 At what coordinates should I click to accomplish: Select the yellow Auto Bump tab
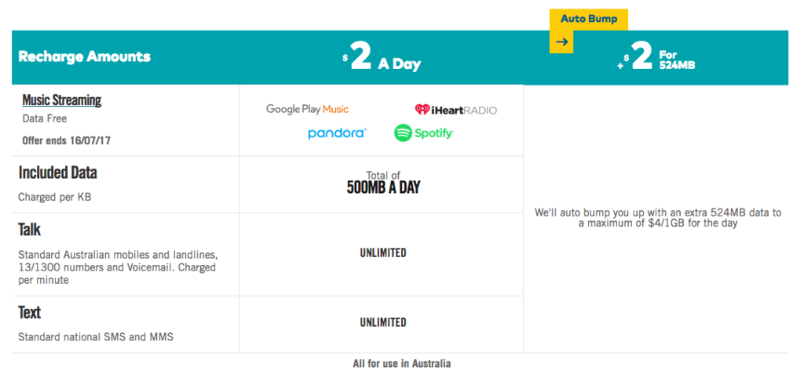(589, 20)
